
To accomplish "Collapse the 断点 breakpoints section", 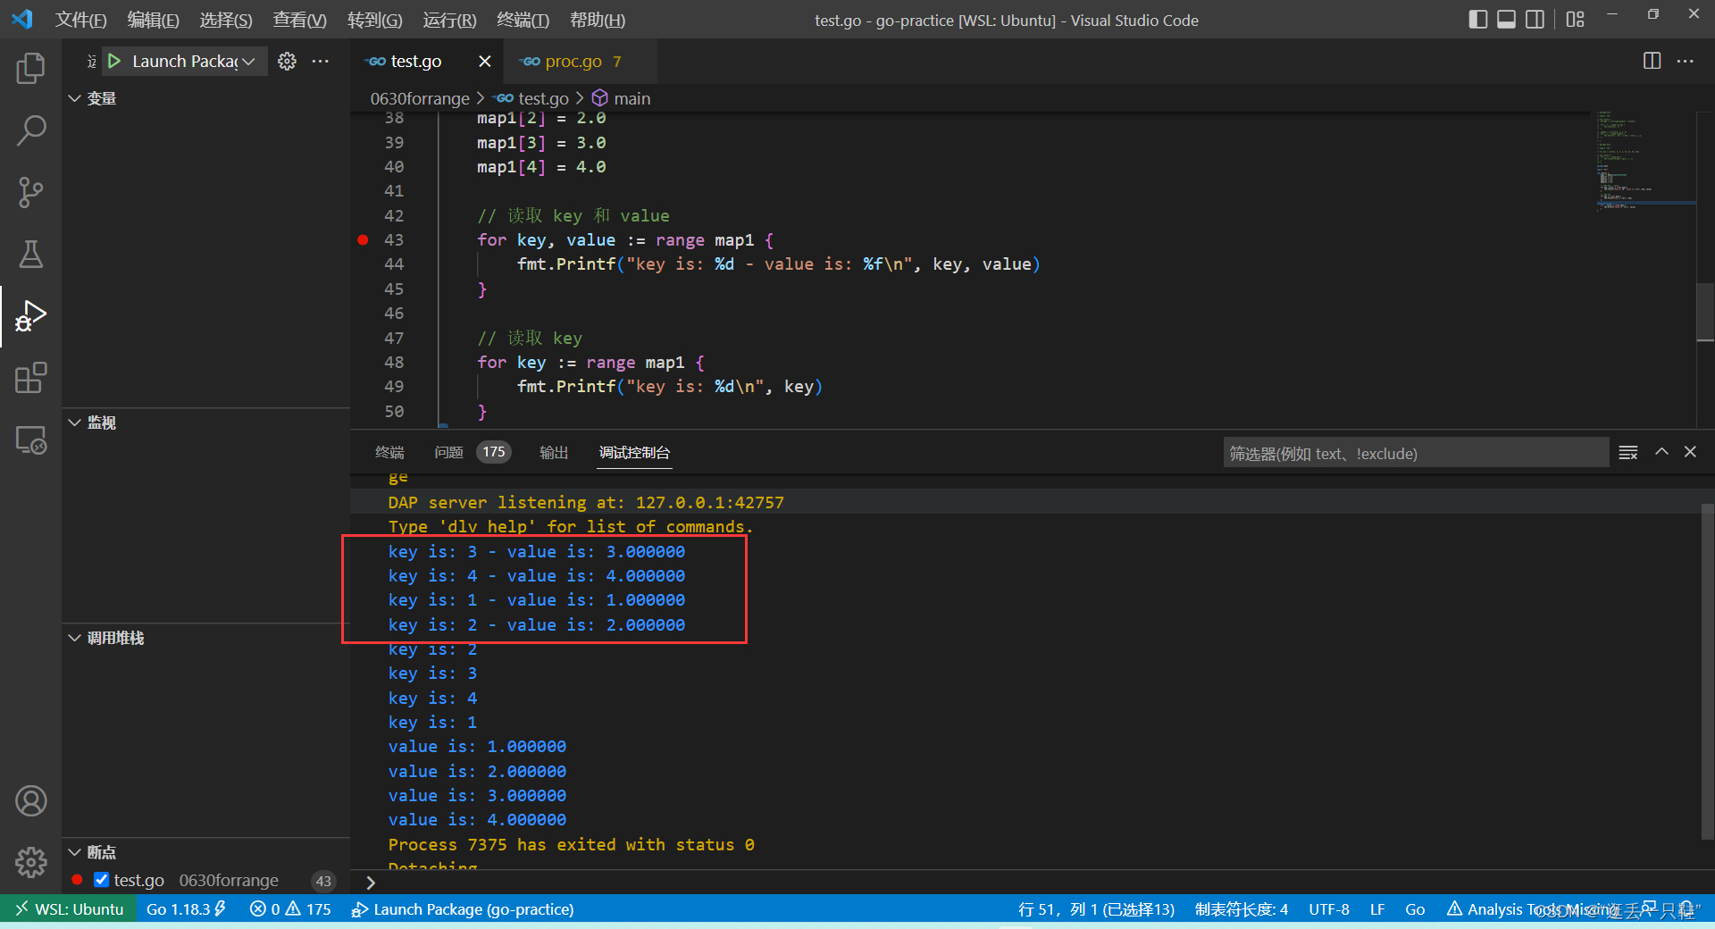I will click(74, 852).
